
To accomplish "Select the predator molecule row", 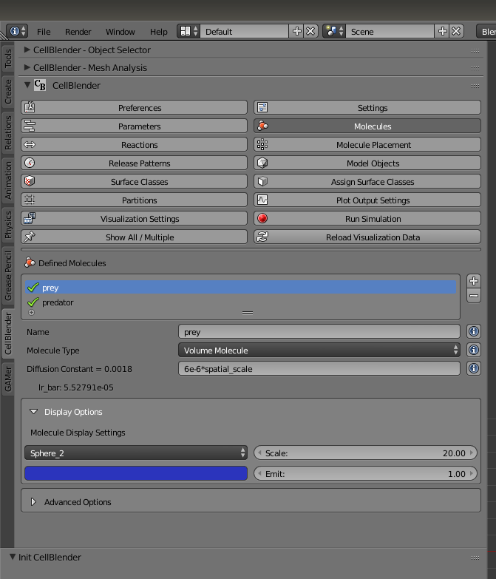I will pyautogui.click(x=241, y=302).
